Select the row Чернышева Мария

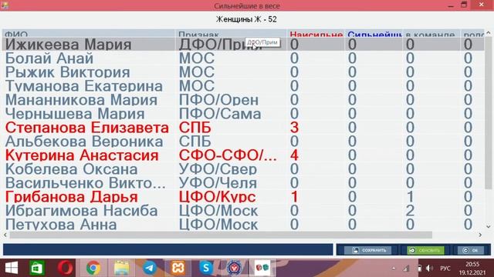(243, 114)
